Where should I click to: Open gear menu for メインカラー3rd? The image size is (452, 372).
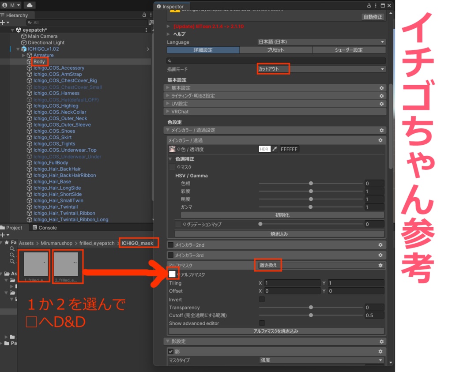[380, 255]
